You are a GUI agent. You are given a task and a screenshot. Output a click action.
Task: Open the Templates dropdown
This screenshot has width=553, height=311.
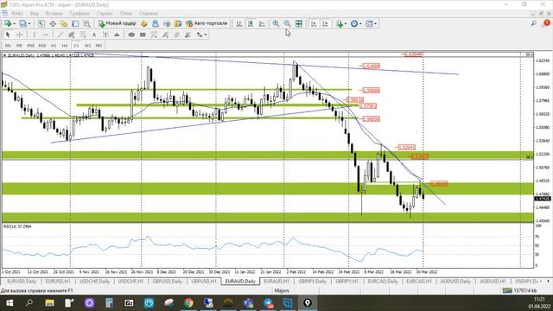(371, 23)
